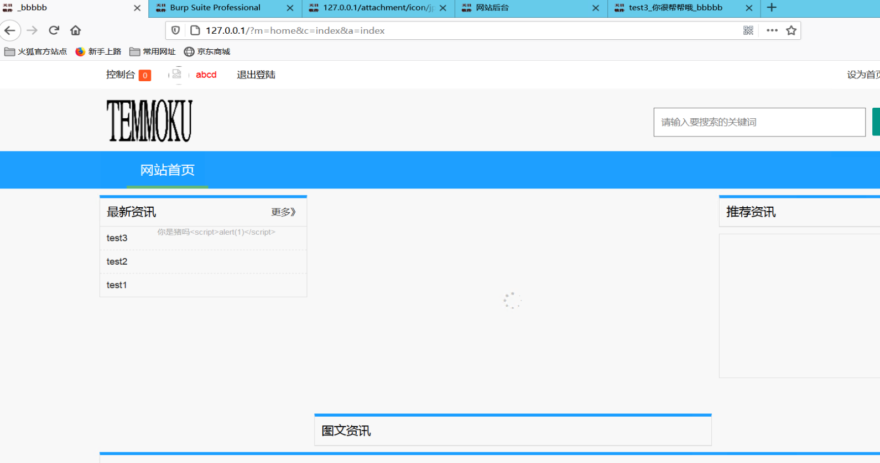Click the orange 0 notification badge
This screenshot has width=880, height=463.
pyautogui.click(x=145, y=75)
